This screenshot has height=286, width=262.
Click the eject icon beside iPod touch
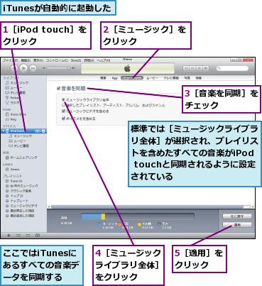pyautogui.click(x=43, y=131)
